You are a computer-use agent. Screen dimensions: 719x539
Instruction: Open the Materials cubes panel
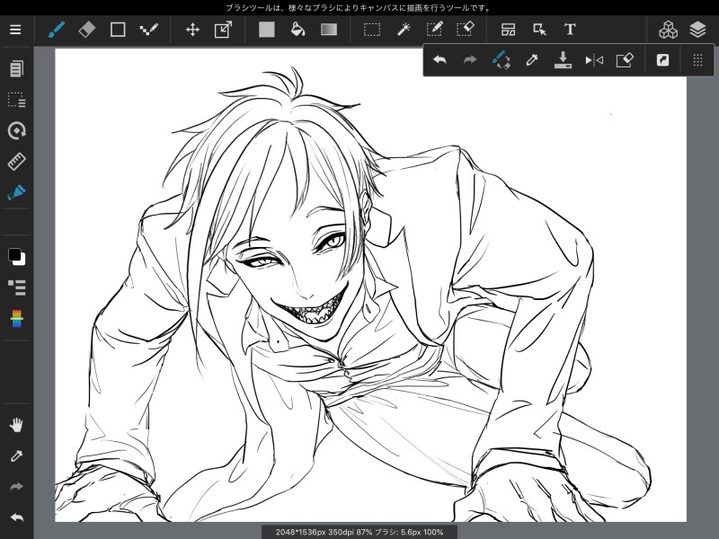(x=668, y=30)
